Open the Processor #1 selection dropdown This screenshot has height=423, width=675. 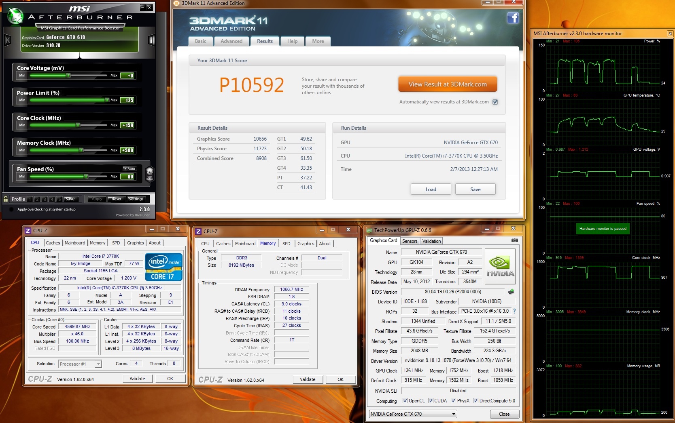tap(80, 364)
